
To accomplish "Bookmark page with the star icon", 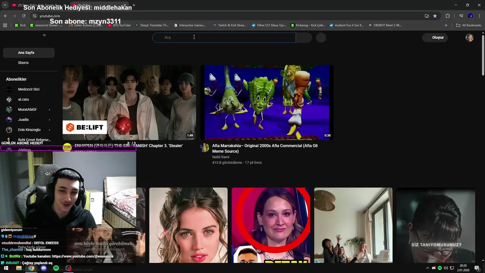I will pos(435,16).
